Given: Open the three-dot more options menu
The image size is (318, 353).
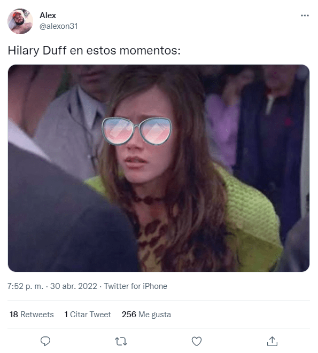Looking at the screenshot, I should 305,15.
